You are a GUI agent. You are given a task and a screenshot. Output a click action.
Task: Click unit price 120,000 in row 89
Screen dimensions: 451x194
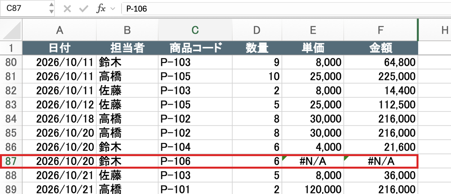(x=313, y=188)
